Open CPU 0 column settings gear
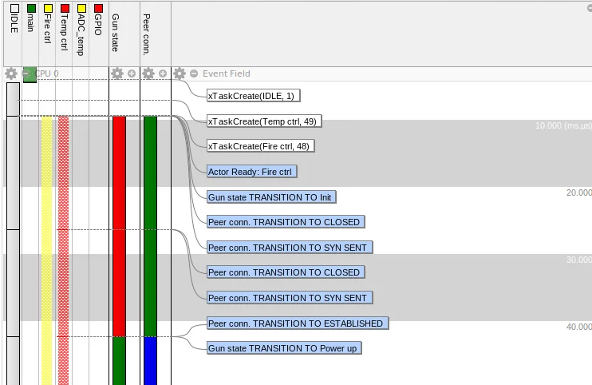 tap(11, 73)
